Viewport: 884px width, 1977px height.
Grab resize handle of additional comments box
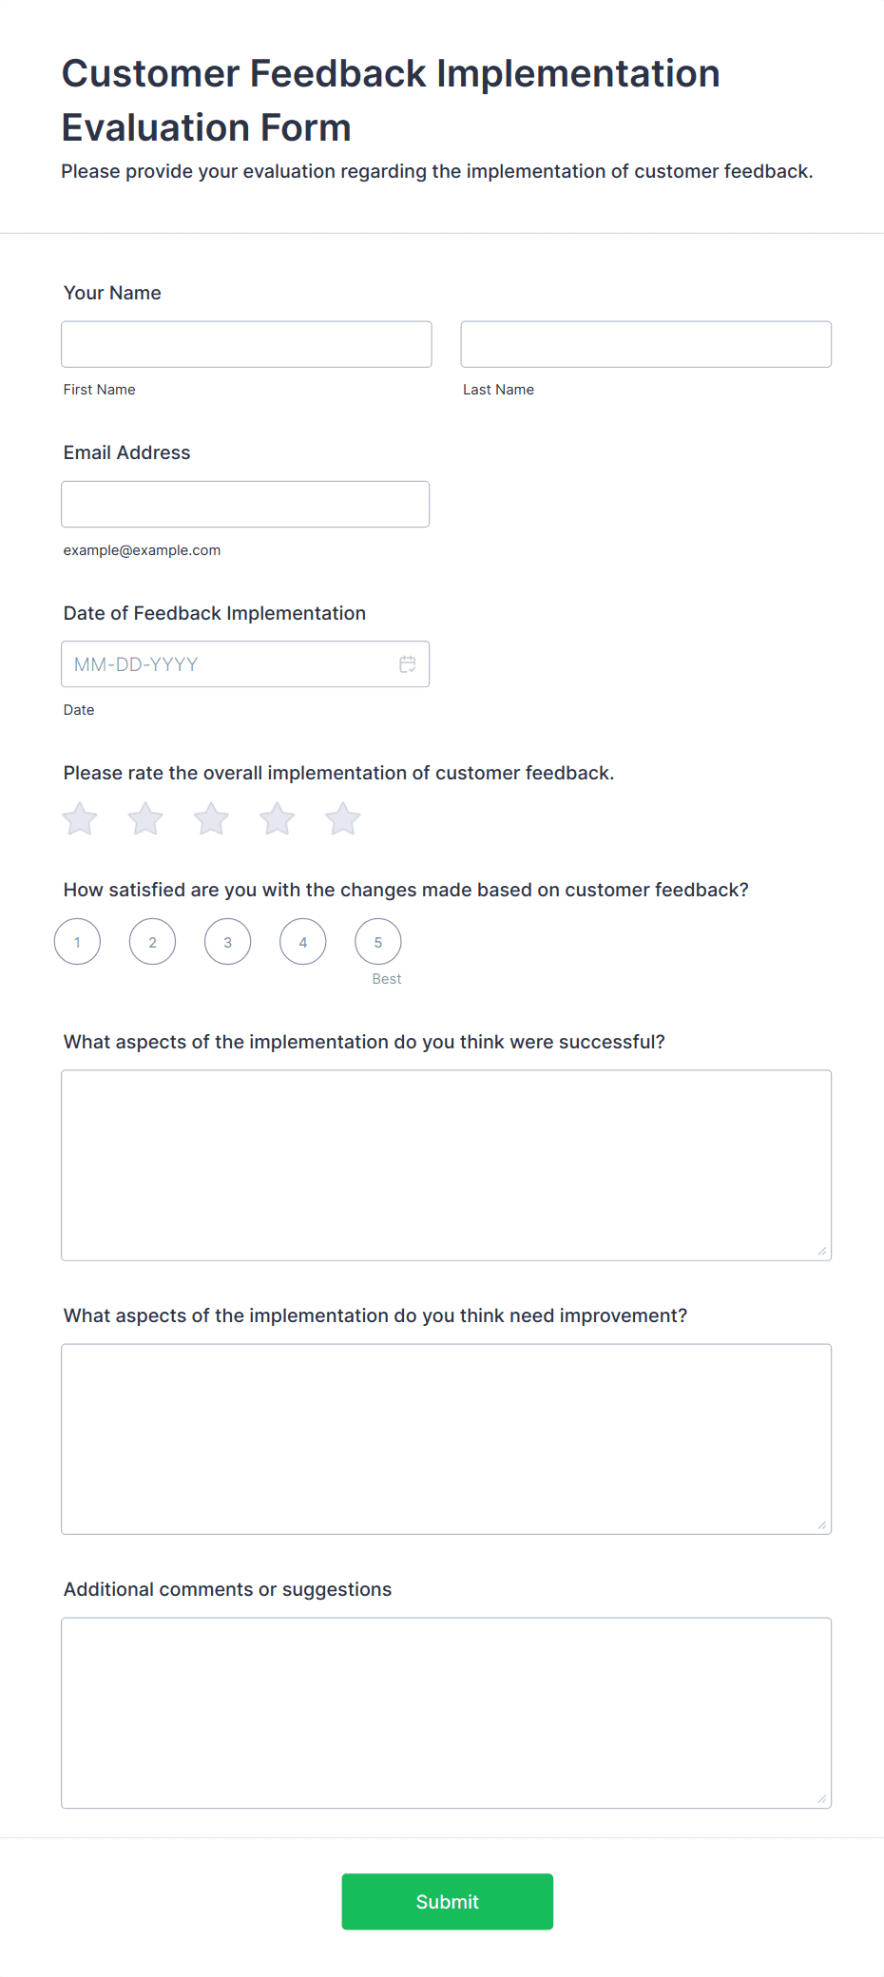(x=822, y=1799)
